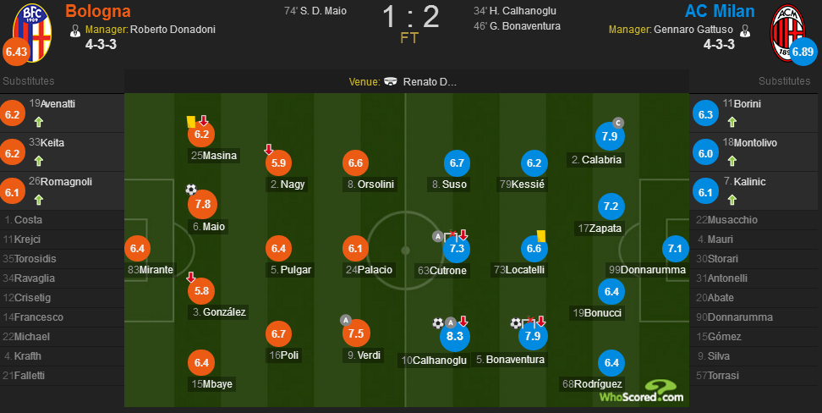Select Calhanoglu's 8.3 rating bubble
This screenshot has width=822, height=413.
(454, 336)
